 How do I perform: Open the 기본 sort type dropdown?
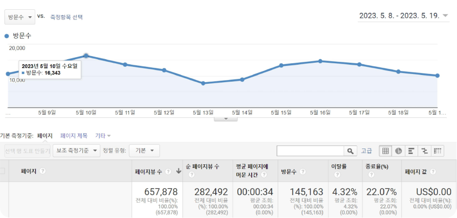(144, 151)
